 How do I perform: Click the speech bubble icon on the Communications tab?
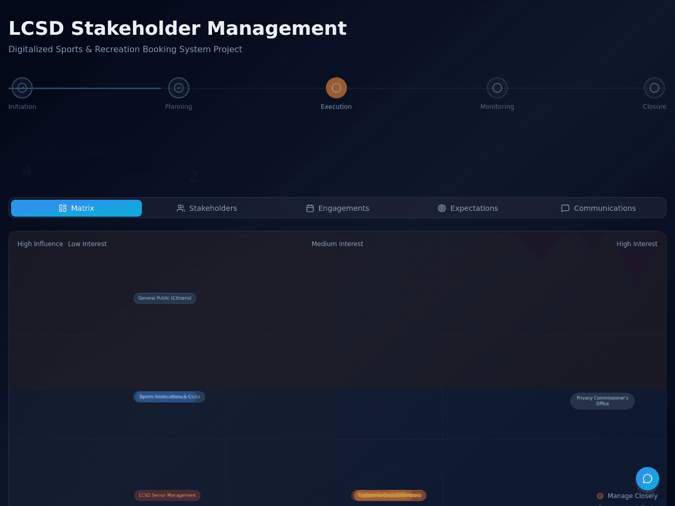click(565, 208)
